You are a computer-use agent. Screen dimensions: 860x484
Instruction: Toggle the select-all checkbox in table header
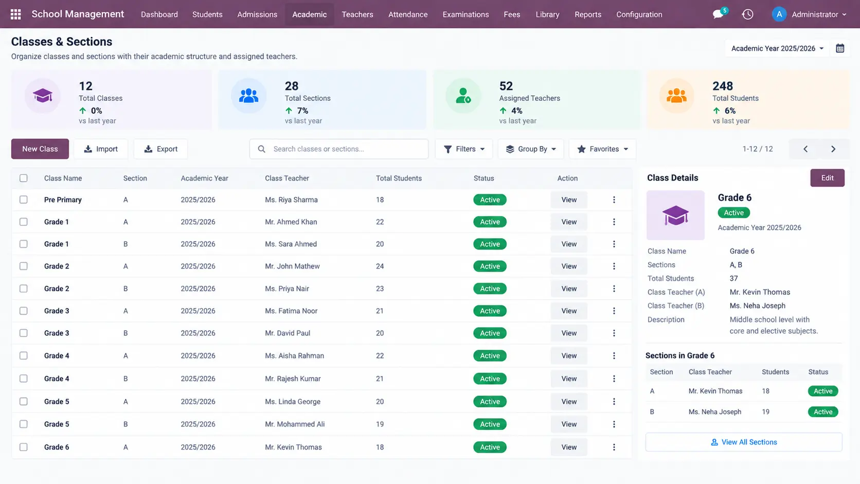coord(24,178)
